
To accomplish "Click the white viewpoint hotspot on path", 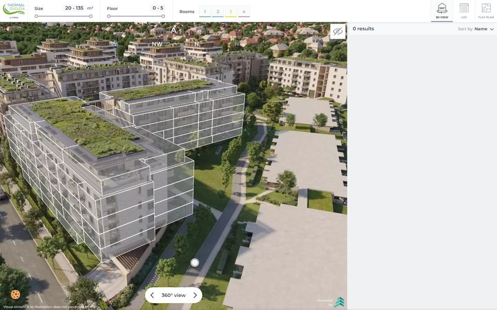I will pyautogui.click(x=194, y=262).
